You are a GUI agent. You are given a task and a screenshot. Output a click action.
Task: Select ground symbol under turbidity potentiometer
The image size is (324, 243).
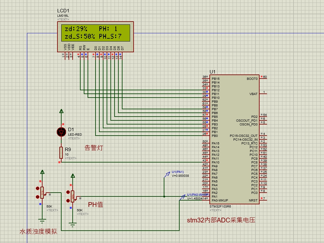(x=42, y=221)
